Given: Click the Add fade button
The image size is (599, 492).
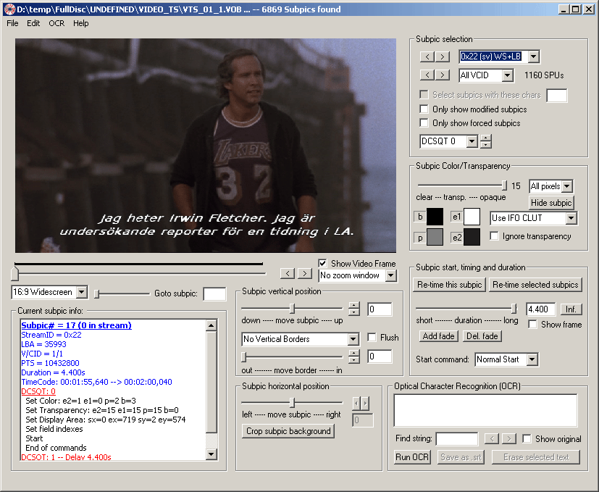Looking at the screenshot, I should 438,336.
